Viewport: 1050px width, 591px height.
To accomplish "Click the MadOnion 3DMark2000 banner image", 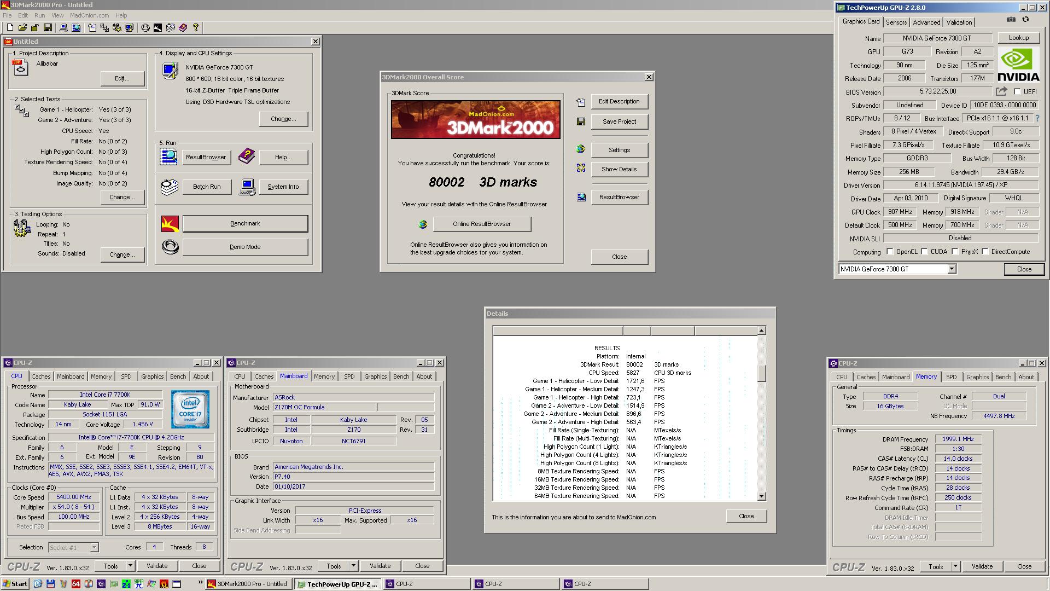I will (475, 120).
